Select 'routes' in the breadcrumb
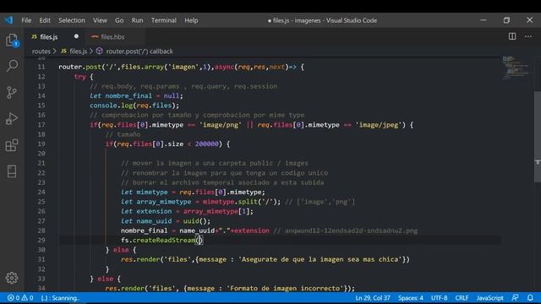This screenshot has width=541, height=304. tap(41, 52)
